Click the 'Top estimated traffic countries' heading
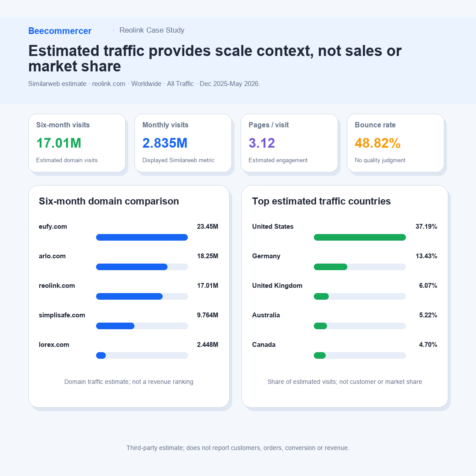Screen dimensions: 476x476 [x=321, y=201]
